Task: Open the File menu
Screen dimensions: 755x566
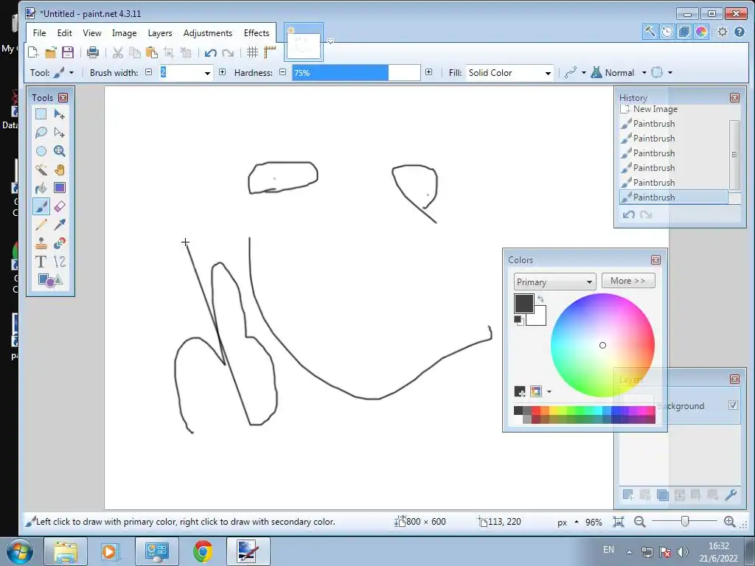Action: coord(40,32)
